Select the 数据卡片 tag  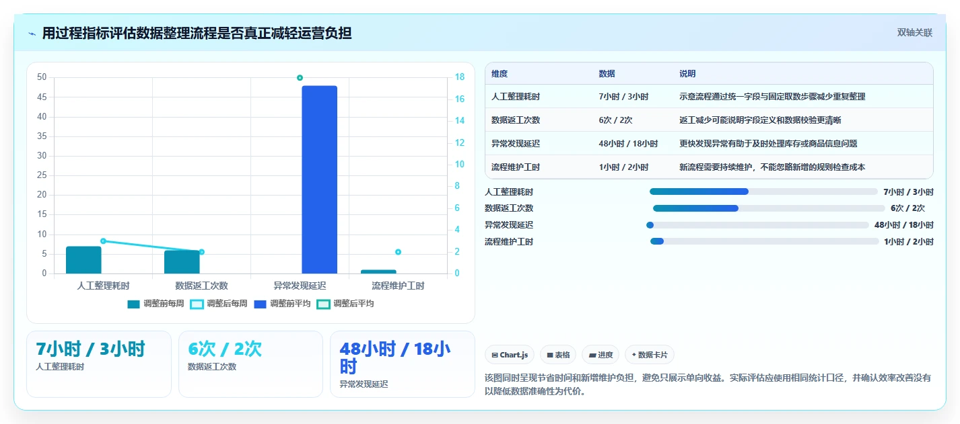coord(650,355)
